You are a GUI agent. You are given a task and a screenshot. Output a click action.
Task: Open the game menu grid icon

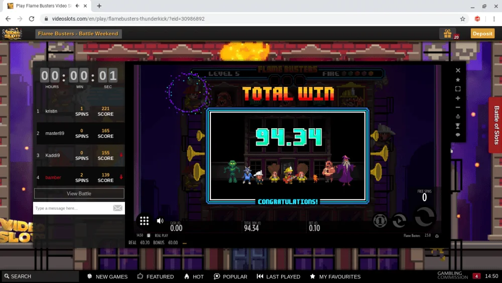pos(144,221)
